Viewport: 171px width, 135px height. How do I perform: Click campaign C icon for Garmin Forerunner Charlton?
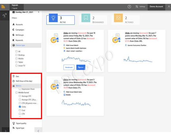coord(126,45)
